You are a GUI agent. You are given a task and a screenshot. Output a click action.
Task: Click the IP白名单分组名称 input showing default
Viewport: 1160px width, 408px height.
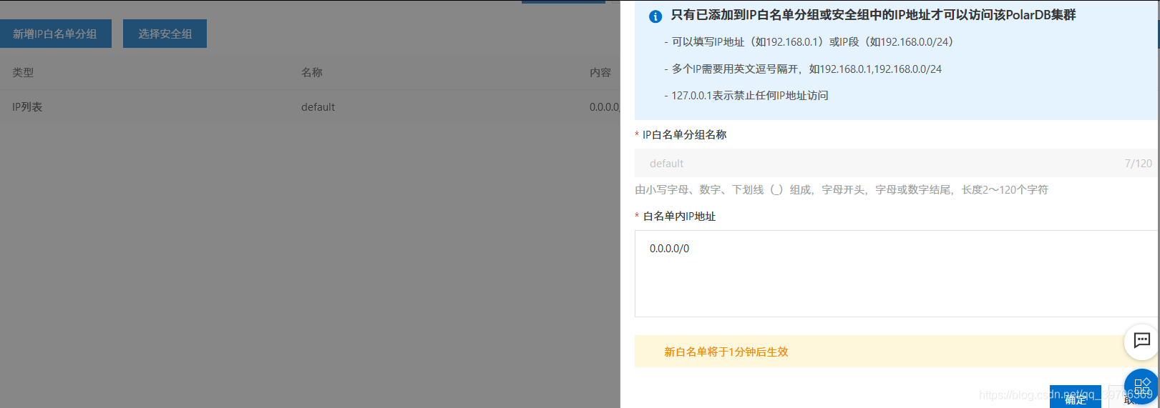(x=895, y=163)
